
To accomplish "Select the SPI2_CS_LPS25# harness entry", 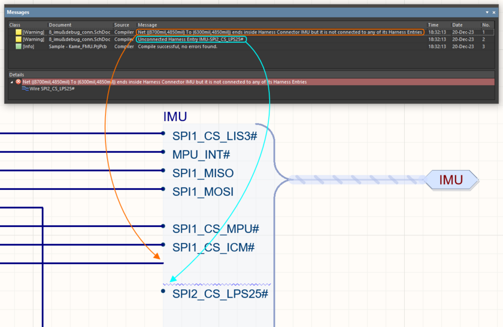I will click(x=220, y=294).
